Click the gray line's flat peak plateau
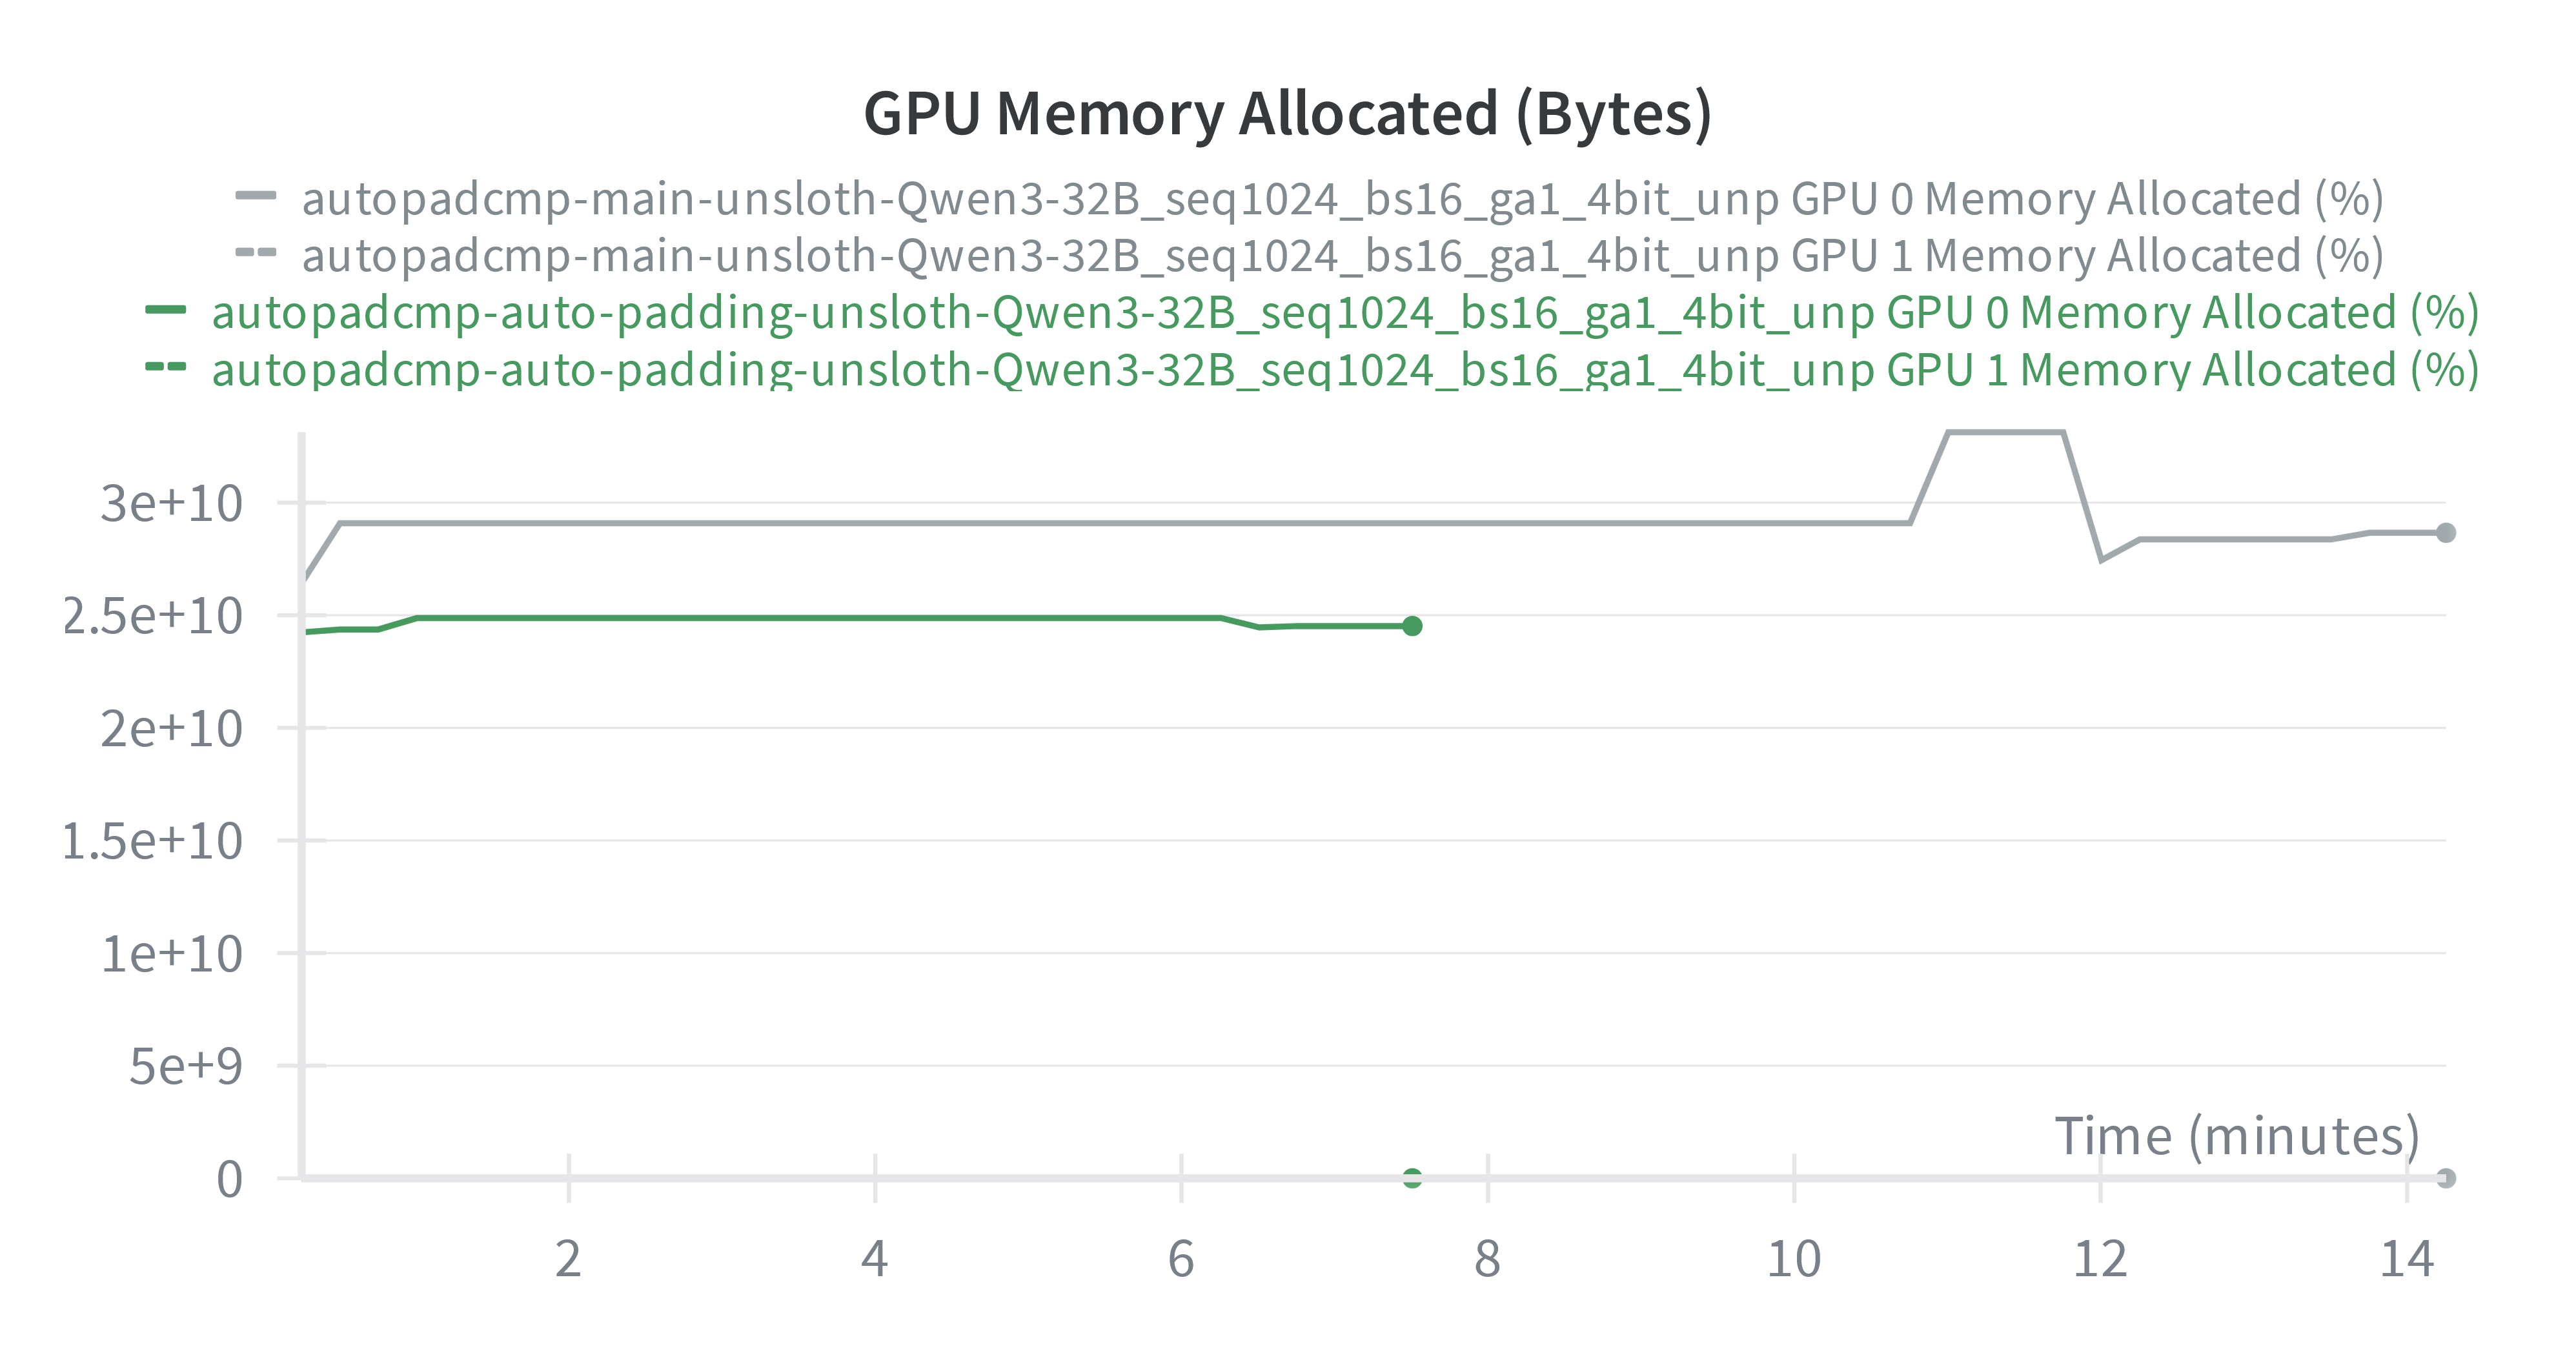2576x1353 pixels. (x=2005, y=432)
